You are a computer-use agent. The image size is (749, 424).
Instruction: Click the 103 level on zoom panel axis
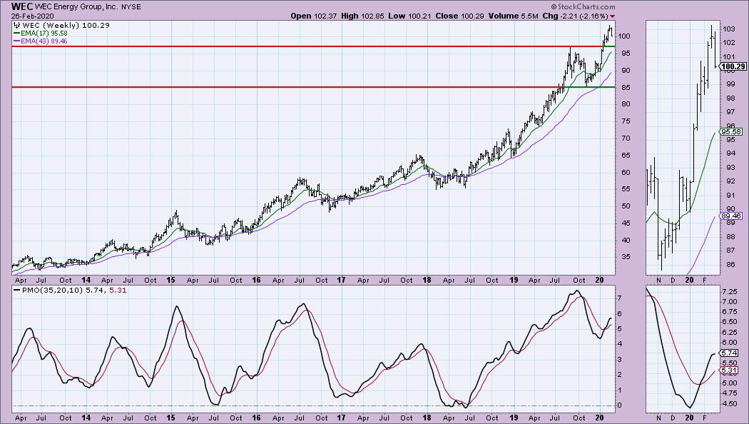728,29
